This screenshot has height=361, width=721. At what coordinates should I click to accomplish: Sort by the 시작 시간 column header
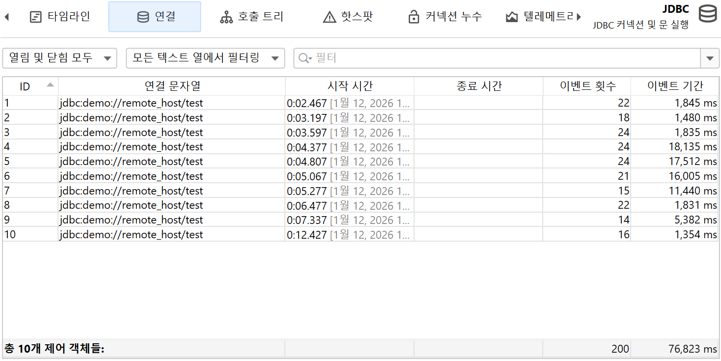click(350, 86)
